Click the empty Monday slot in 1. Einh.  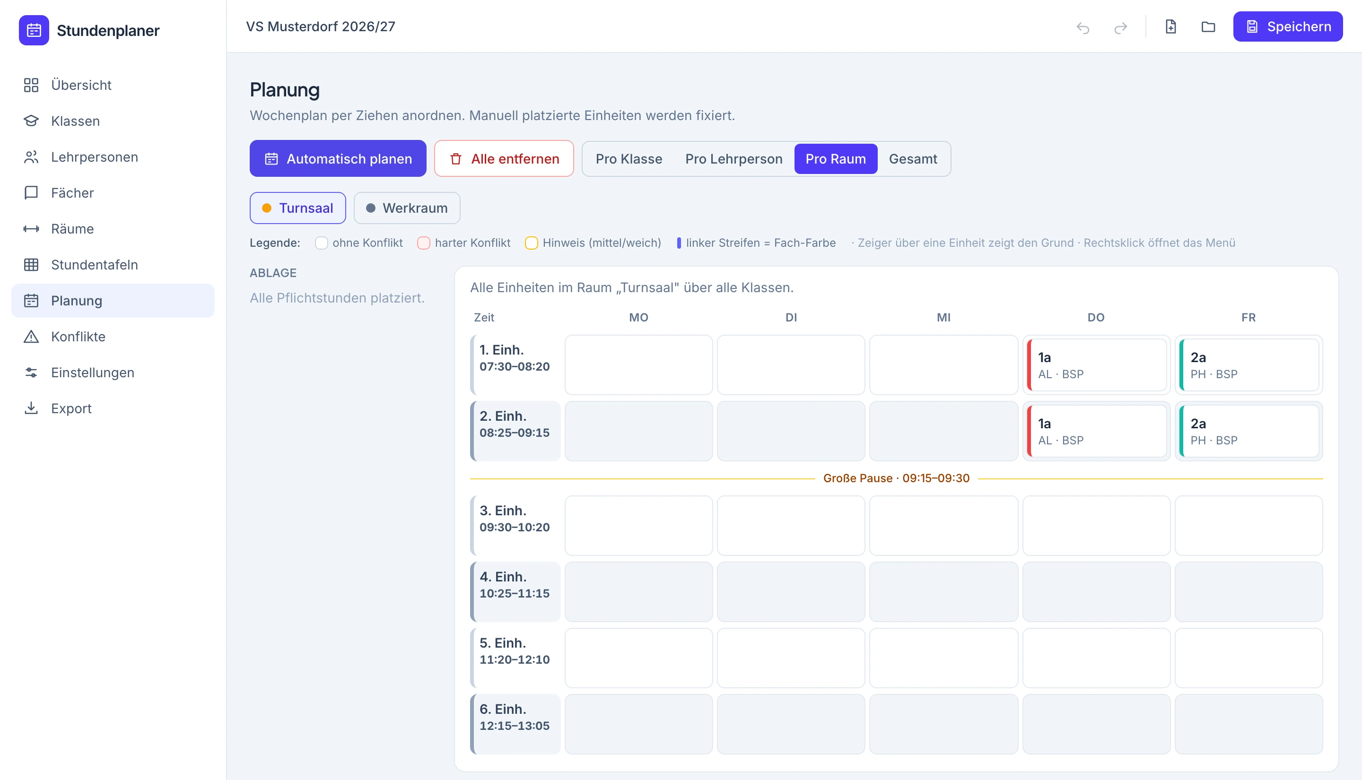point(638,365)
